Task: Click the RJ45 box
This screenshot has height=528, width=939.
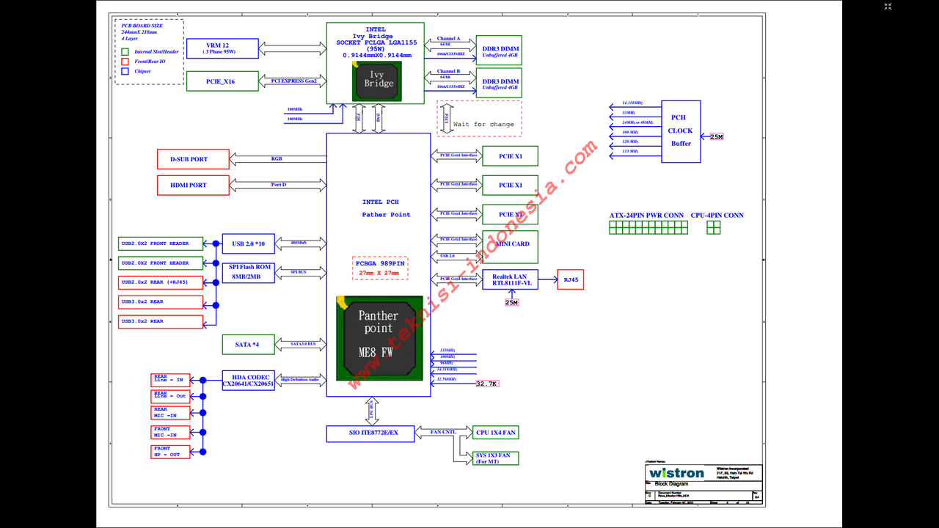Action: [x=570, y=279]
